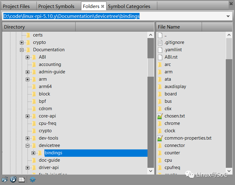Collapse the Documentation folder node

pos(22,50)
